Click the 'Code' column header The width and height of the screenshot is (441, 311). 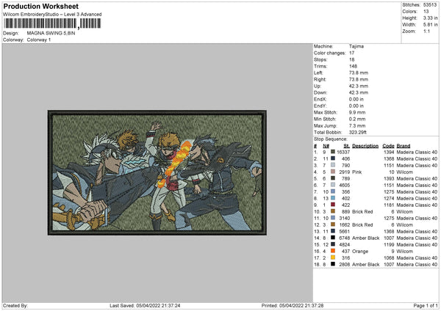click(x=388, y=146)
